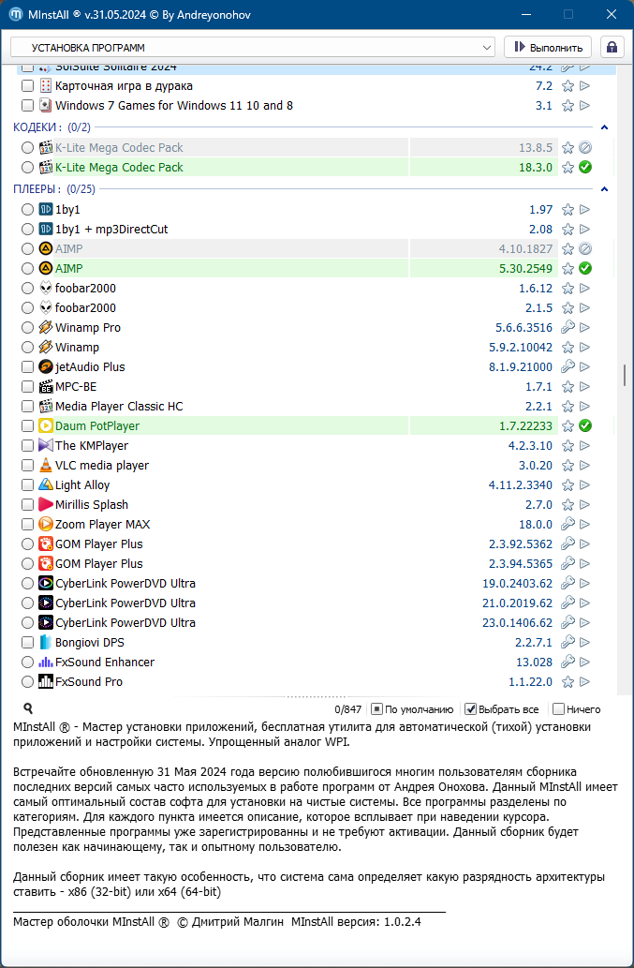The width and height of the screenshot is (634, 968).
Task: Collapse the КОДЕКИ section
Action: [x=605, y=127]
